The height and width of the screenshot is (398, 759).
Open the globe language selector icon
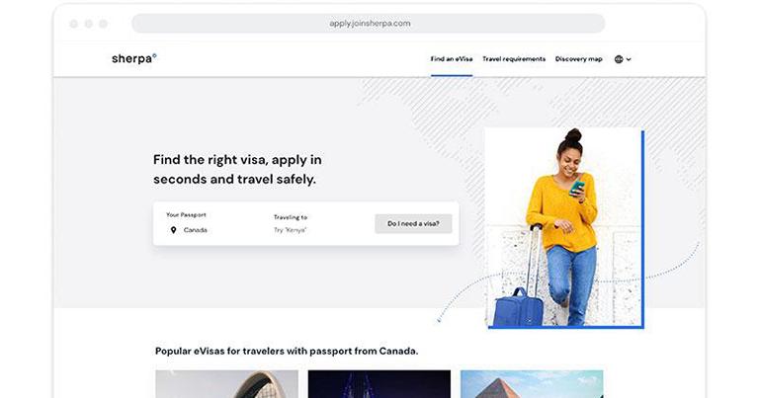(619, 59)
